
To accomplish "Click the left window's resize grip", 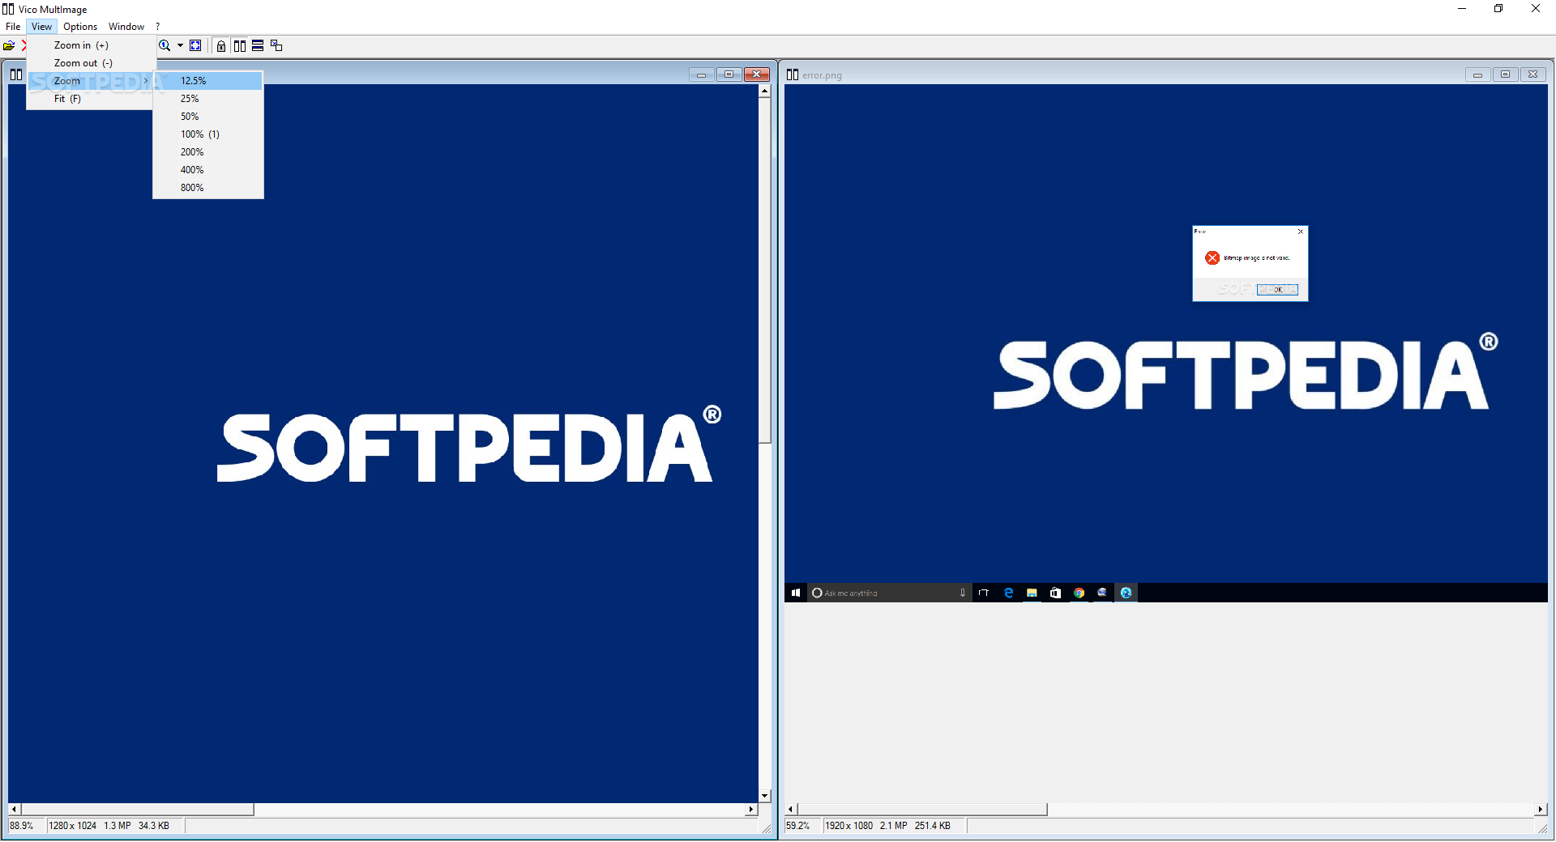I will [x=767, y=828].
